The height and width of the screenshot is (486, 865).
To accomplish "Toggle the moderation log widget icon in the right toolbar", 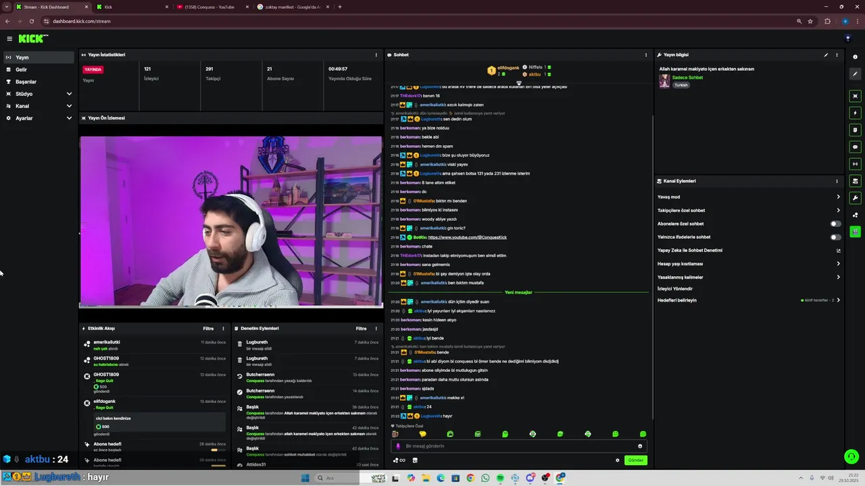I will (x=855, y=130).
